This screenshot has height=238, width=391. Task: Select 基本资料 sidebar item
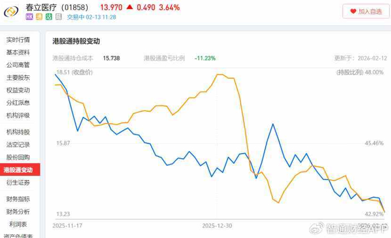[x=18, y=53]
